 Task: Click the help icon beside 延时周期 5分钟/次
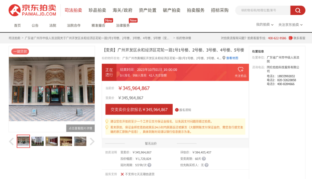(x=149, y=165)
